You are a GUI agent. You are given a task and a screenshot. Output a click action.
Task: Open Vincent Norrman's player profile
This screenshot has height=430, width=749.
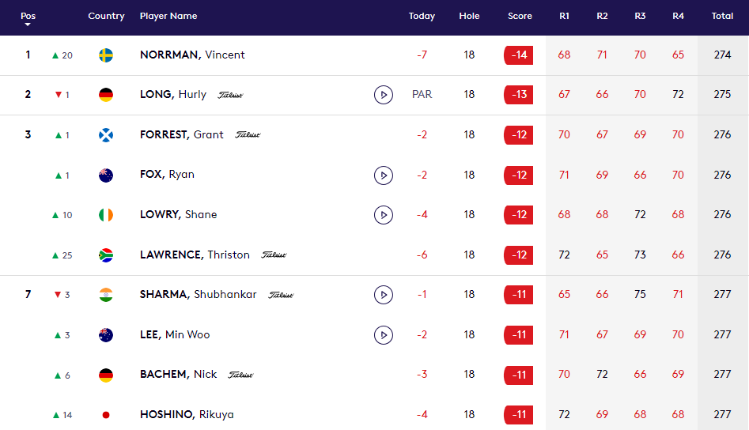(x=192, y=55)
